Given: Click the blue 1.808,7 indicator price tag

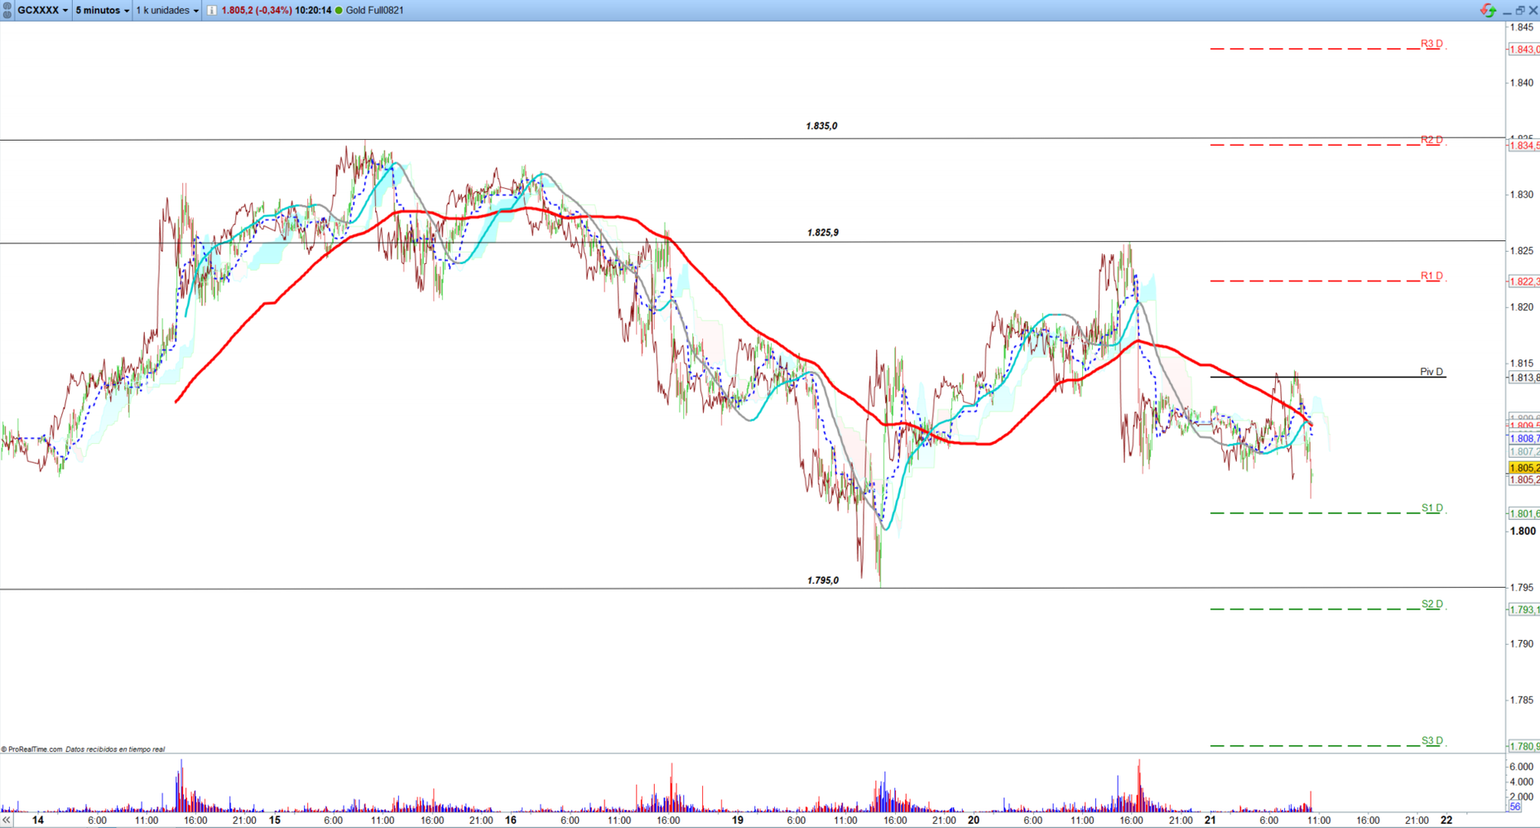Looking at the screenshot, I should pos(1524,439).
